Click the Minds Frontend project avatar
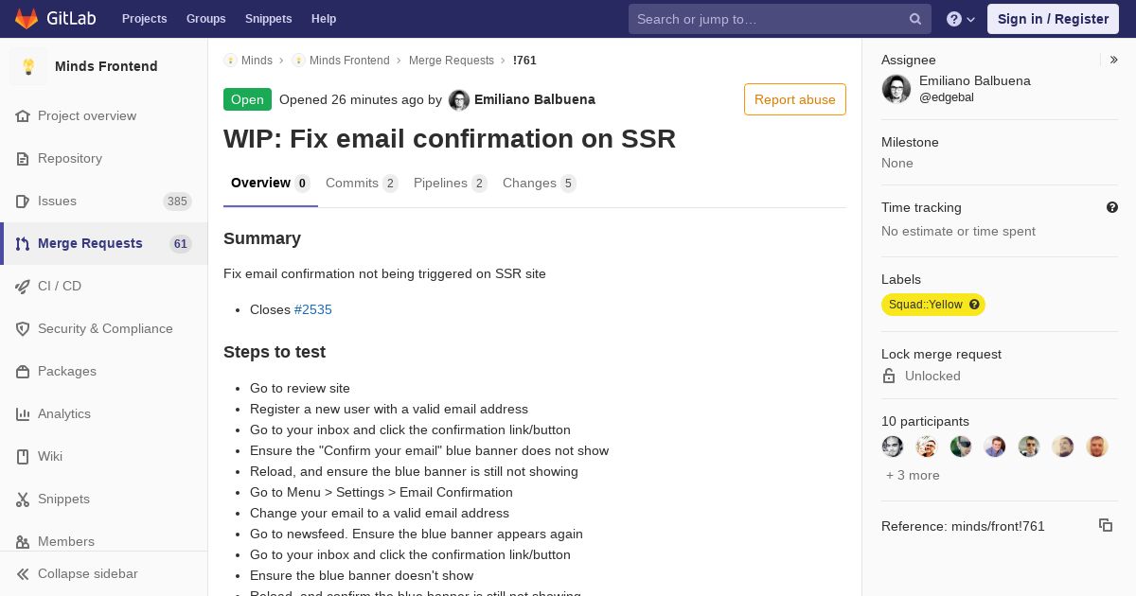Image resolution: width=1136 pixels, height=596 pixels. coord(28,66)
